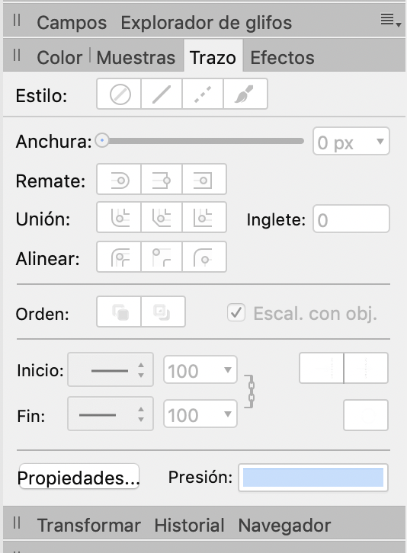Toggle the Escal. con obj. checkbox
407x553 pixels.
236,312
